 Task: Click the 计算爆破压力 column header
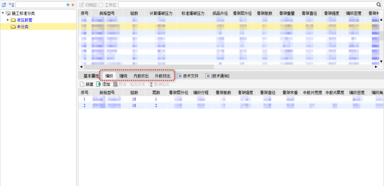tap(161, 14)
